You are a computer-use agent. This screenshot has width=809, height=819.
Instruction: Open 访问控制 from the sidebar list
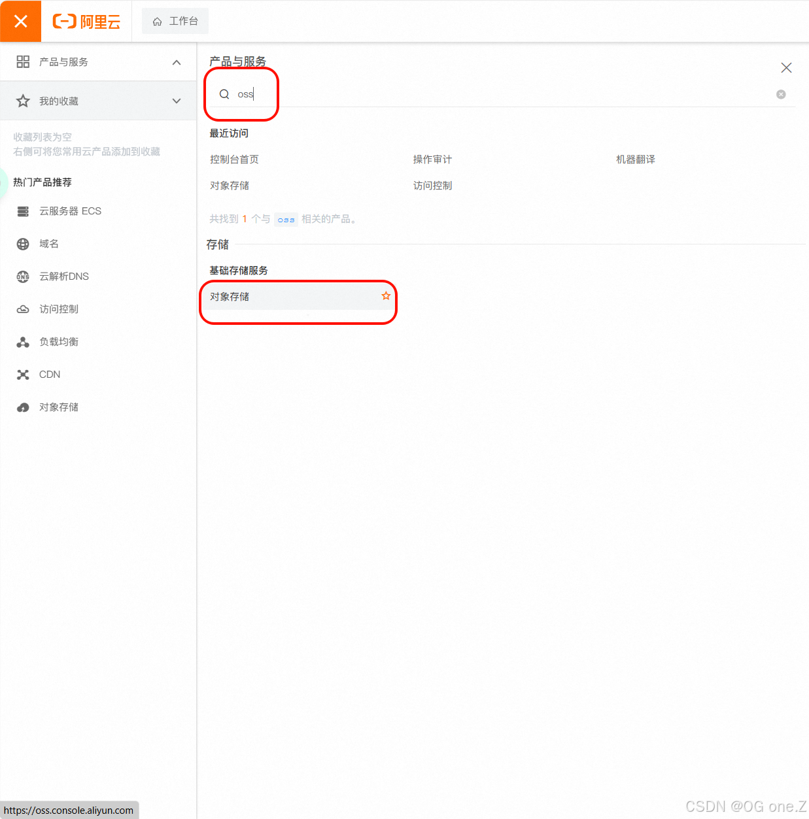pos(59,309)
